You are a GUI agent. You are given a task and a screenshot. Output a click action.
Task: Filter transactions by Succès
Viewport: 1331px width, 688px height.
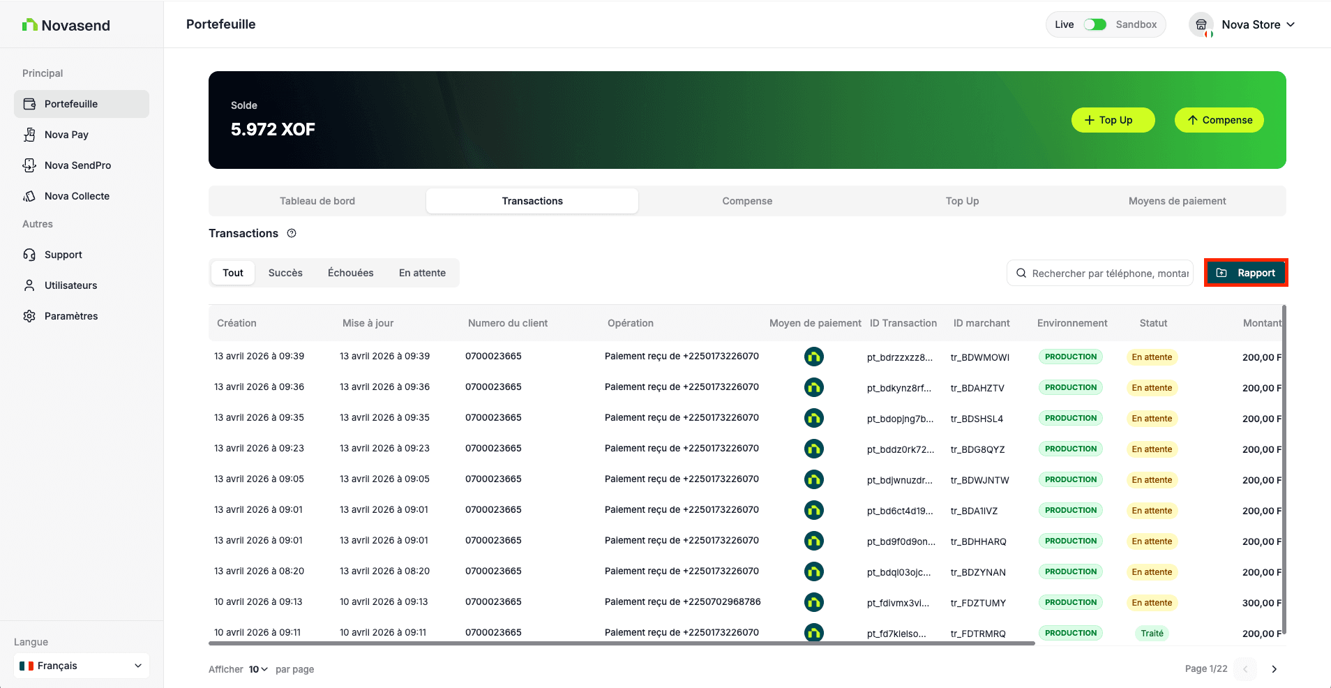pos(285,273)
